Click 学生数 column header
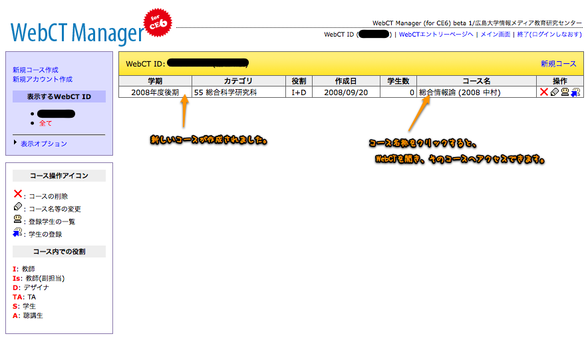Screen dimensions: 586x340 click(398, 81)
